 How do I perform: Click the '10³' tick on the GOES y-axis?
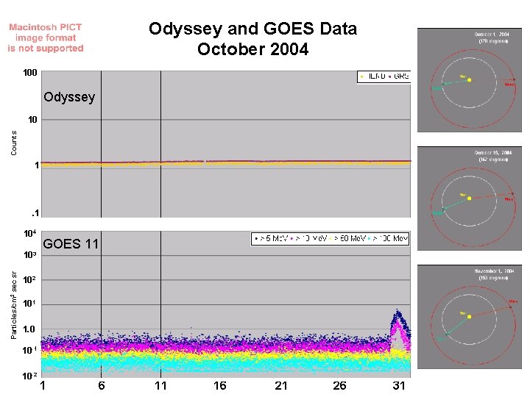[30, 255]
